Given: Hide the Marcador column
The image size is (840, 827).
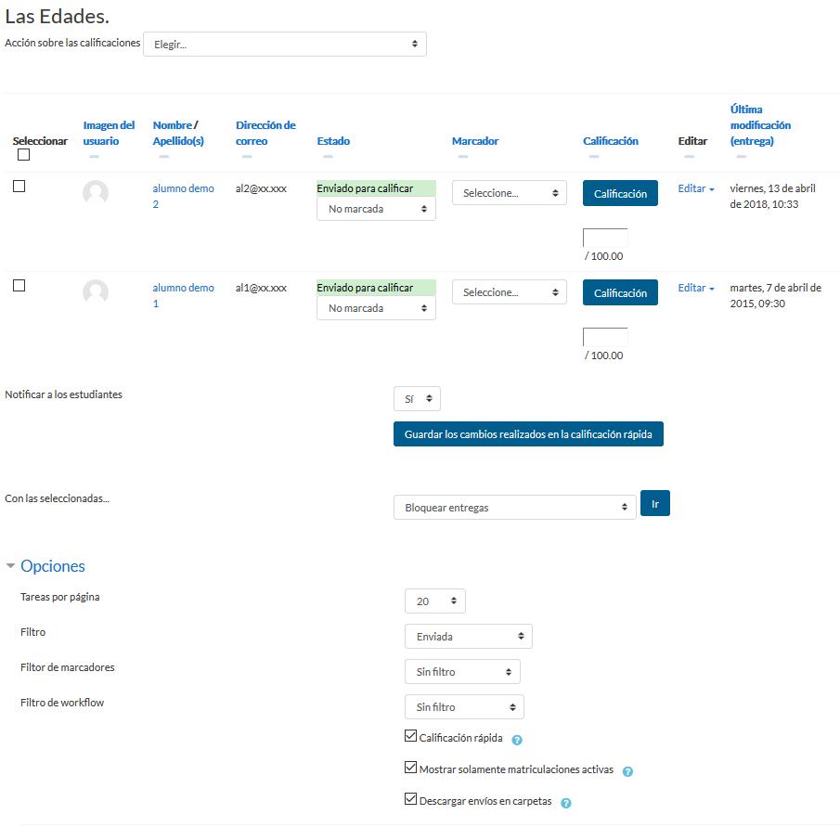Looking at the screenshot, I should click(463, 157).
